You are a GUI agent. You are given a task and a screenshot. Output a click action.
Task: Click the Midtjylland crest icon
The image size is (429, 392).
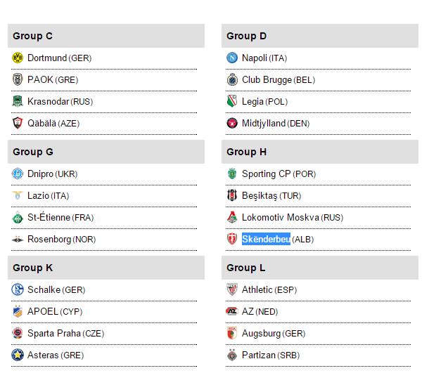[232, 123]
